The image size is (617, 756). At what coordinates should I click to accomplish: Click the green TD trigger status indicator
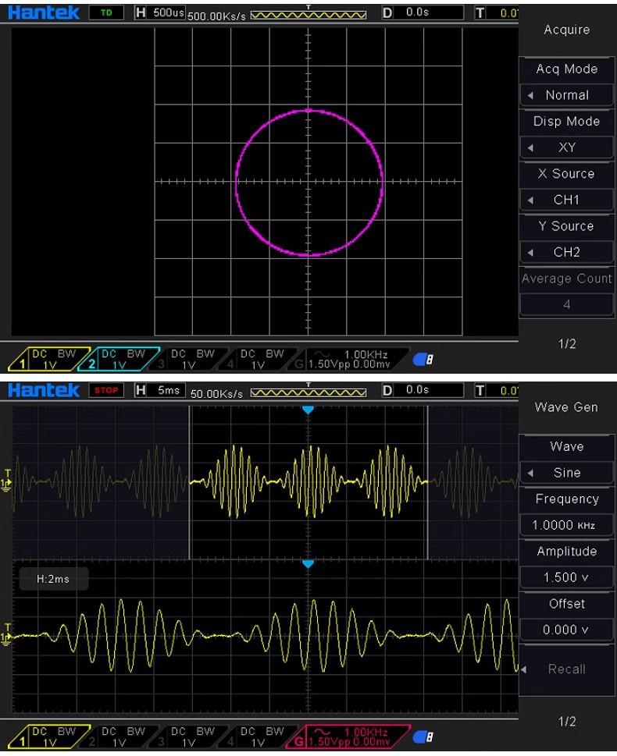click(106, 13)
